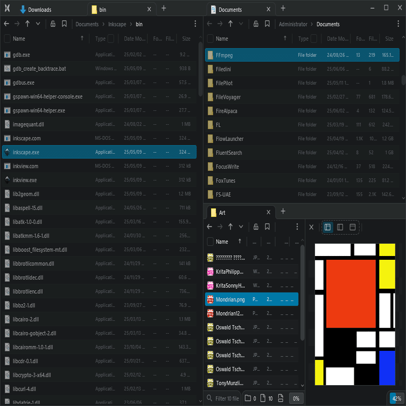Toggle the sort arrow beside Name in bin pane
This screenshot has width=406, height=406.
pos(82,39)
